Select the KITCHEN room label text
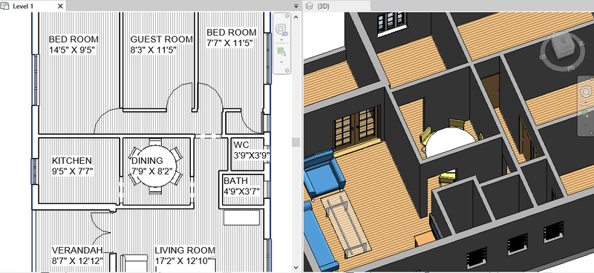 72,160
